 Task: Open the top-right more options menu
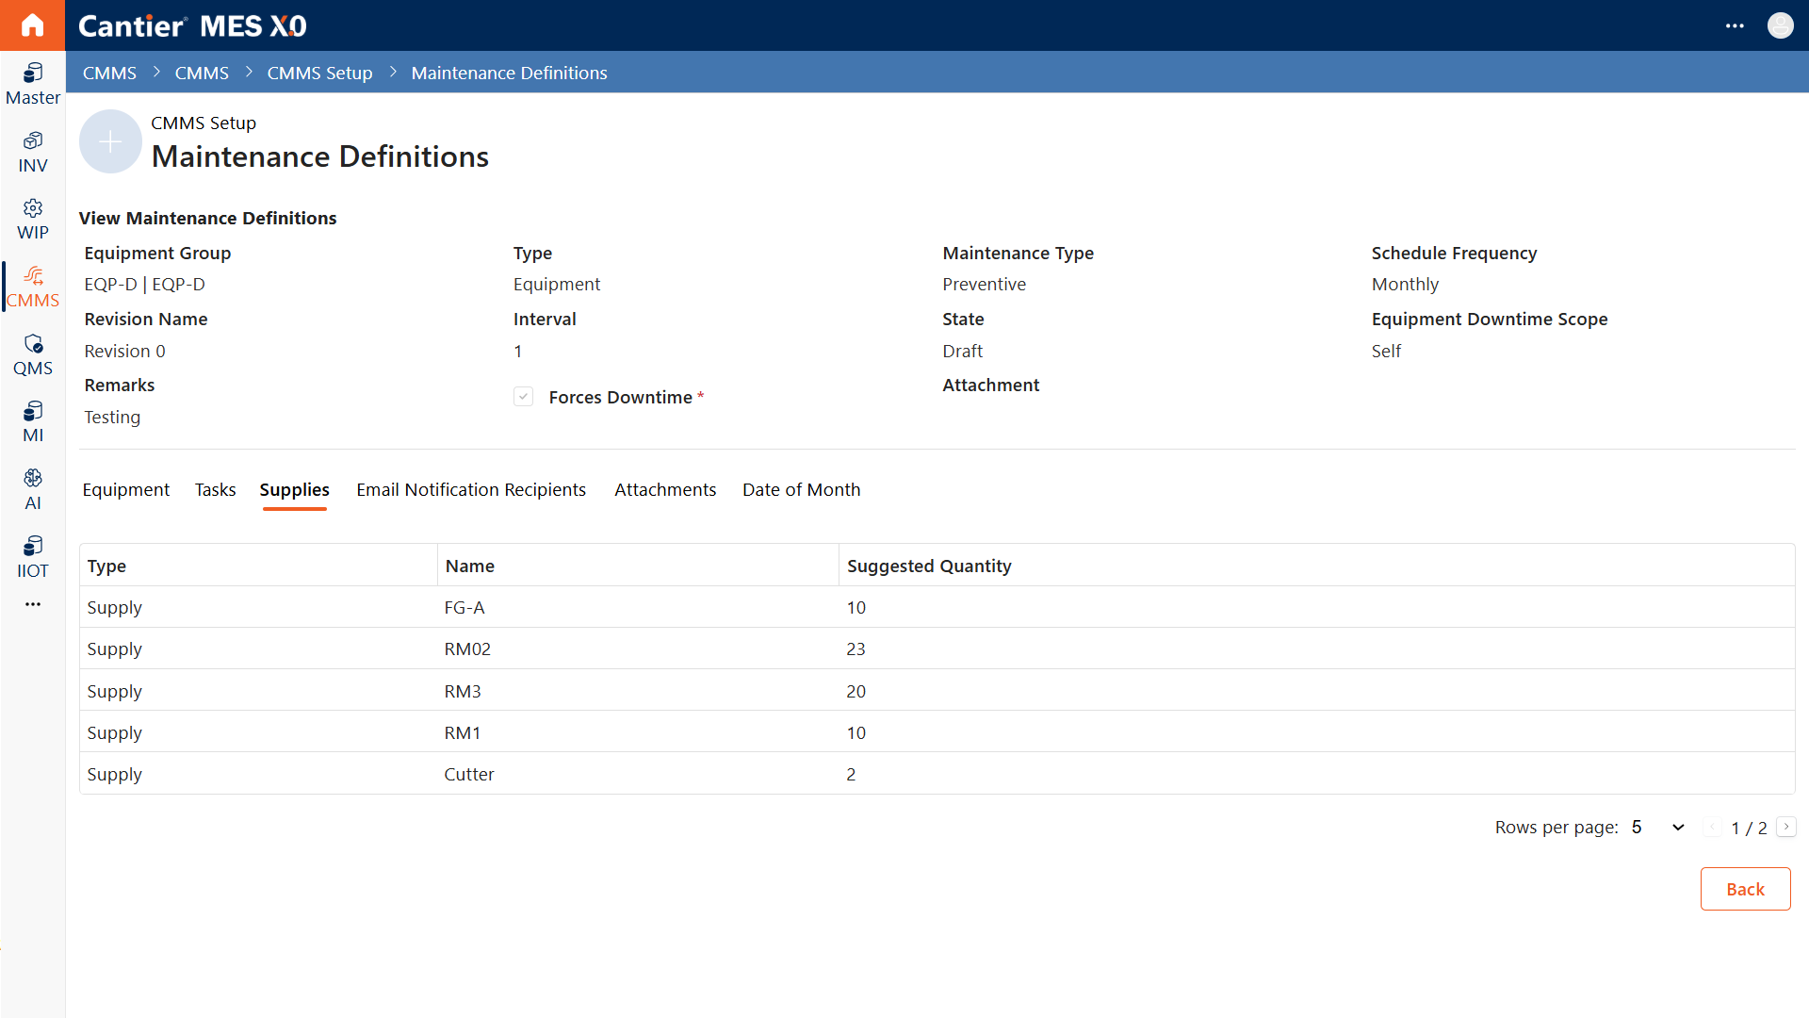tap(1735, 25)
